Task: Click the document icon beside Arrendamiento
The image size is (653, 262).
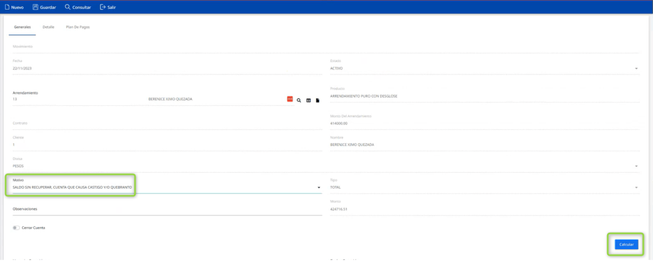Action: (318, 100)
